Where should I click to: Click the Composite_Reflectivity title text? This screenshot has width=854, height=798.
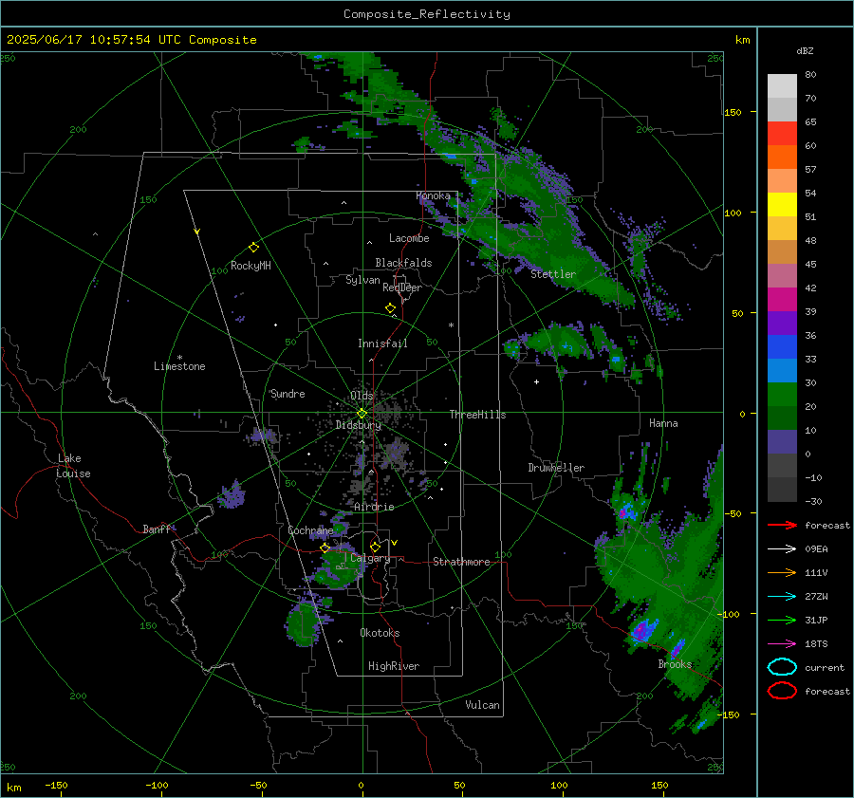pos(427,14)
